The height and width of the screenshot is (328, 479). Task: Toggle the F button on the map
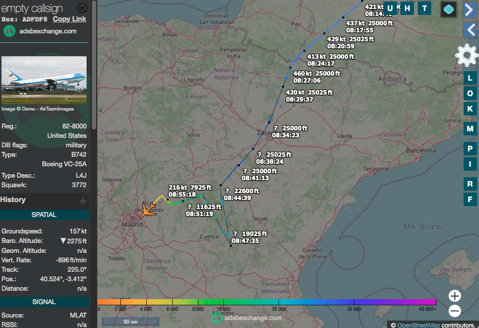click(x=470, y=200)
